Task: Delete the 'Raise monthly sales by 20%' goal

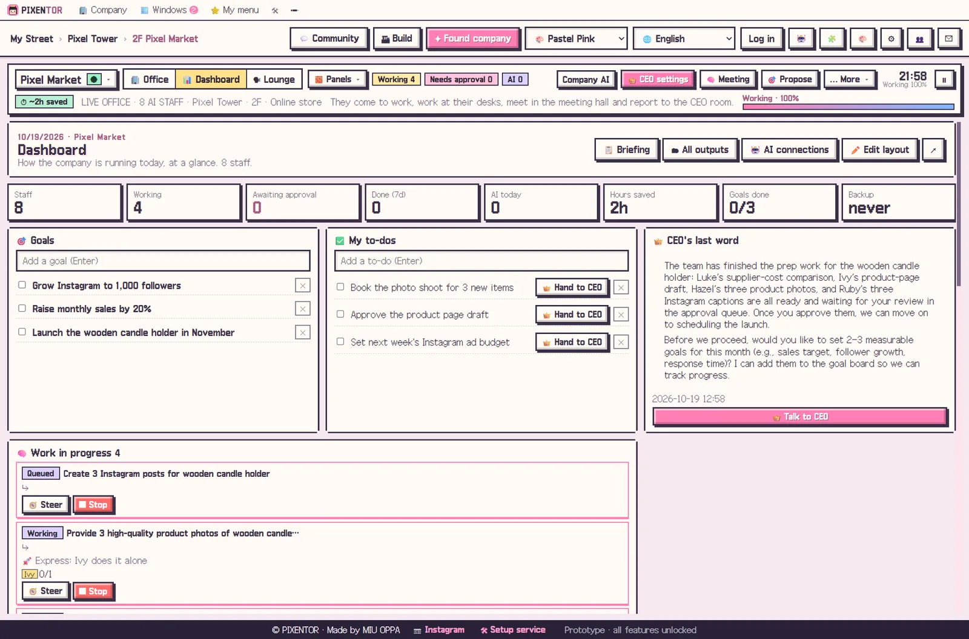Action: 303,309
